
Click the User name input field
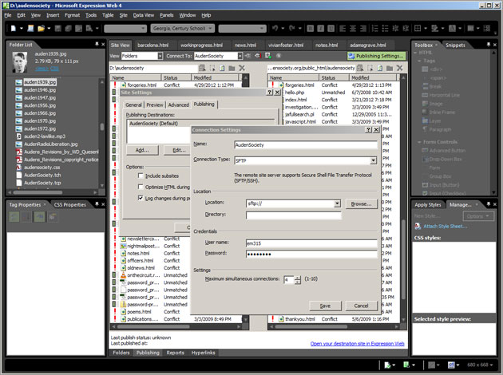(311, 243)
